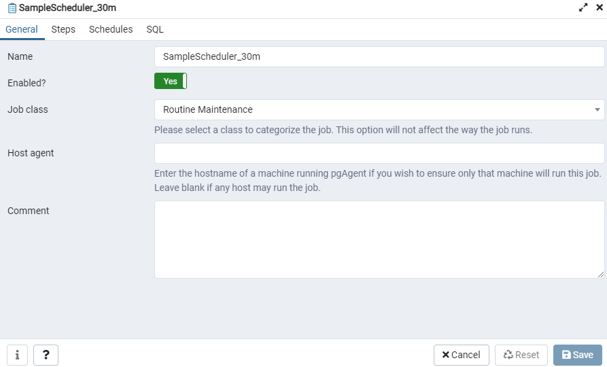Screen dimensions: 607x367
Task: Click the 'Leave blank if any host' help text
Action: [x=237, y=188]
